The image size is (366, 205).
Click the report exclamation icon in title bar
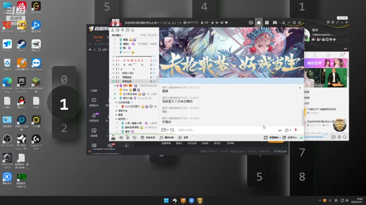point(226,22)
